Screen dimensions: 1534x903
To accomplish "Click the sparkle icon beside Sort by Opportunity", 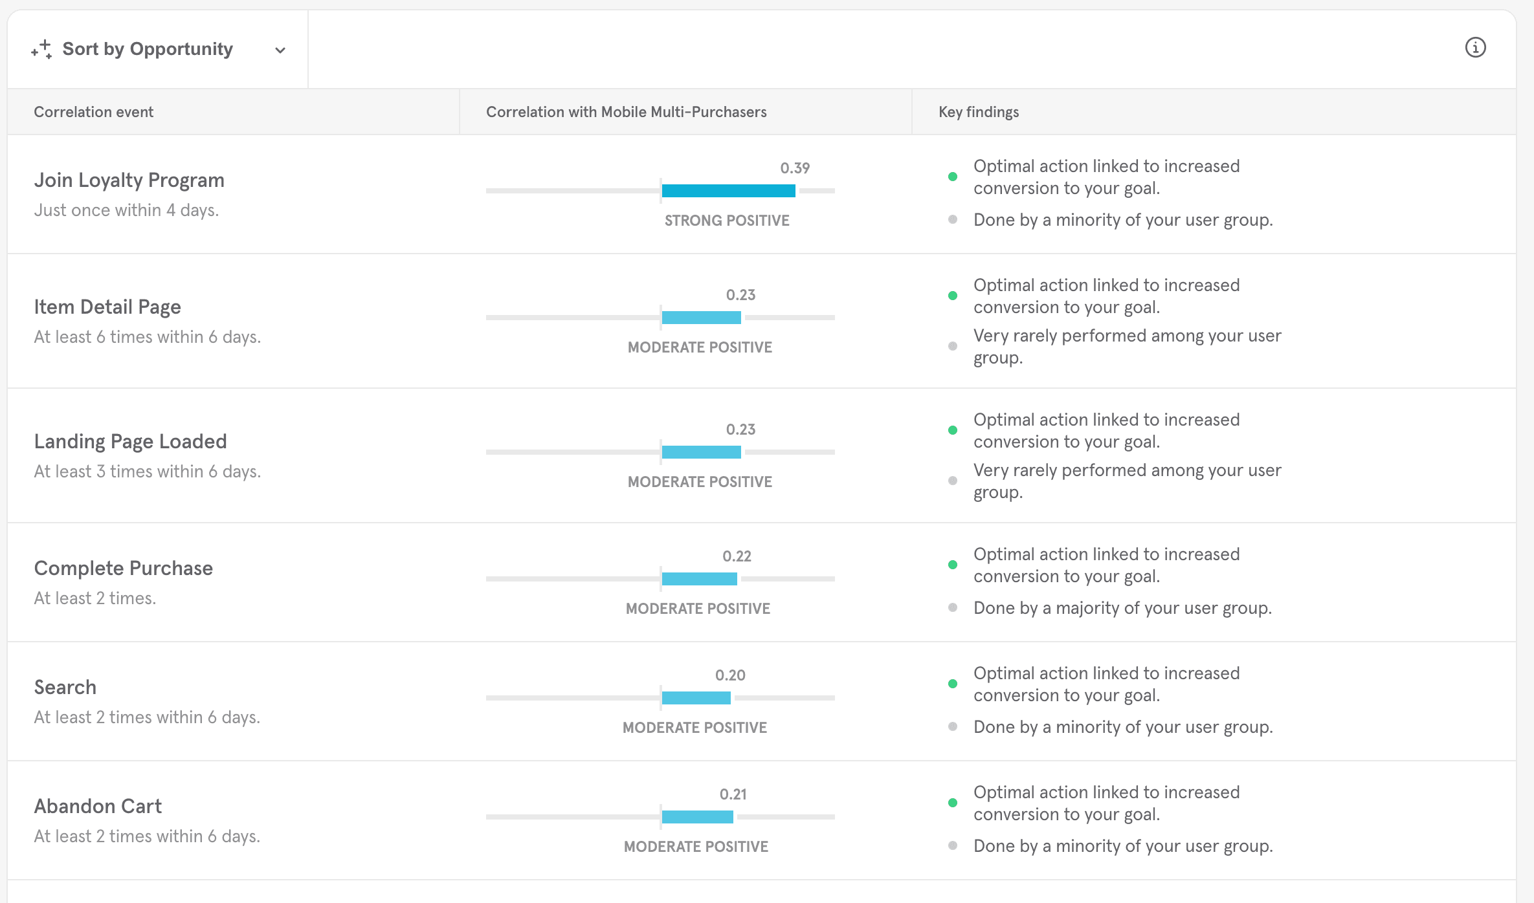I will (41, 49).
